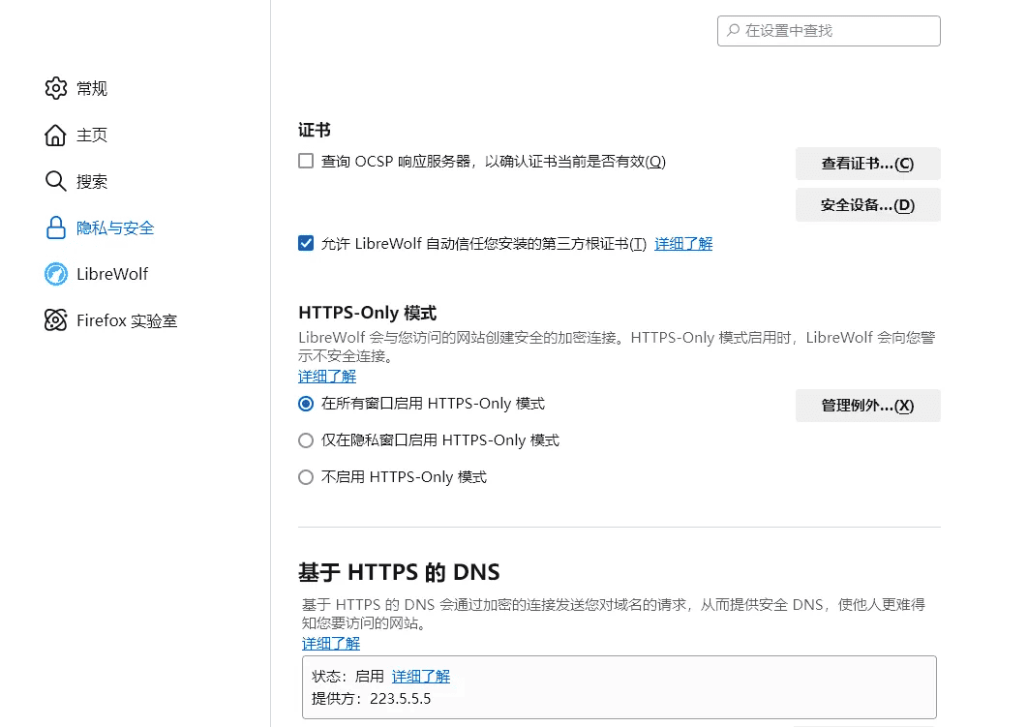The image size is (1027, 727).
Task: Uncheck 允许 LibreWolf 自动信任第三方根证书
Action: point(306,244)
